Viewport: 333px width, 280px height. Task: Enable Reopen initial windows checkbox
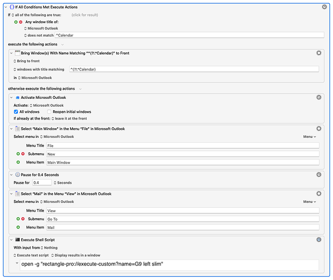click(49, 112)
